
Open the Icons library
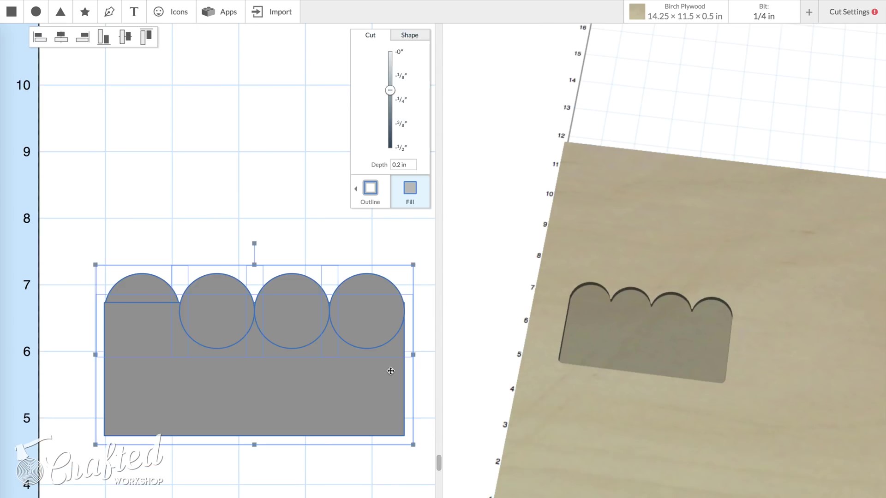pyautogui.click(x=171, y=12)
